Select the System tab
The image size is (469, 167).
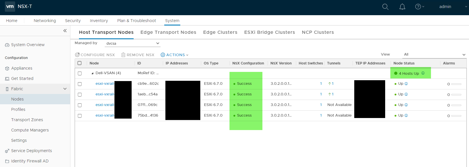tap(172, 21)
